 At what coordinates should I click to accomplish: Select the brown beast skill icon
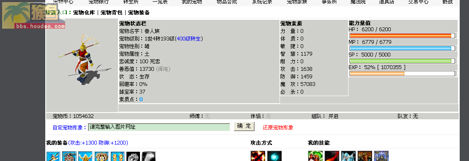[365, 156]
